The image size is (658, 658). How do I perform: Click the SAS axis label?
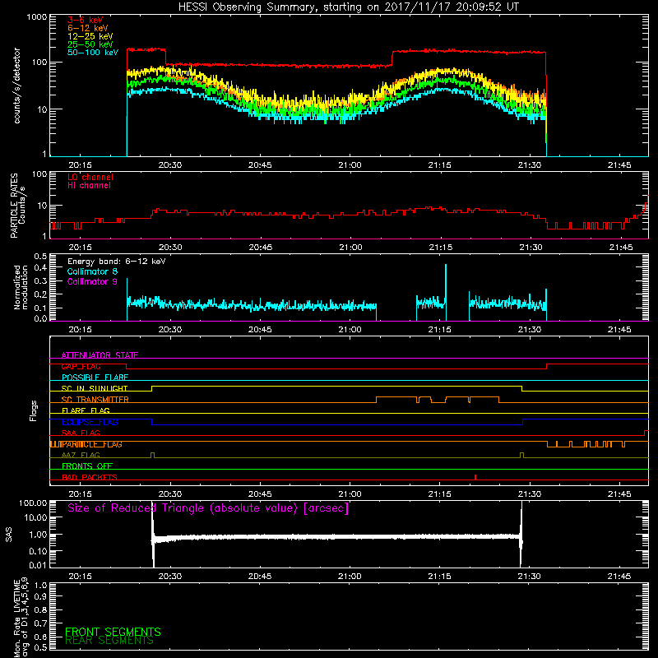pyautogui.click(x=8, y=535)
